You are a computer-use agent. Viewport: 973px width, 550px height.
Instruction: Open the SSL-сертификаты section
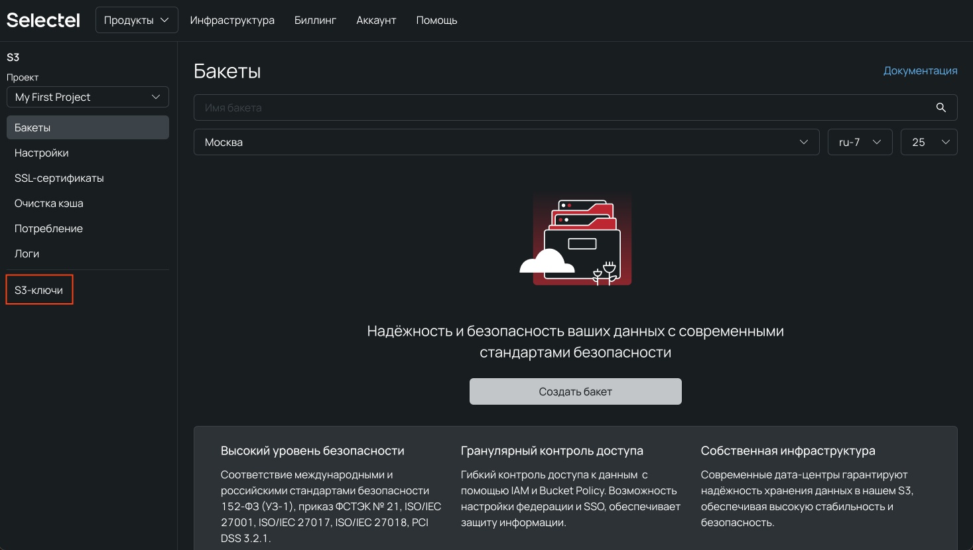tap(59, 178)
